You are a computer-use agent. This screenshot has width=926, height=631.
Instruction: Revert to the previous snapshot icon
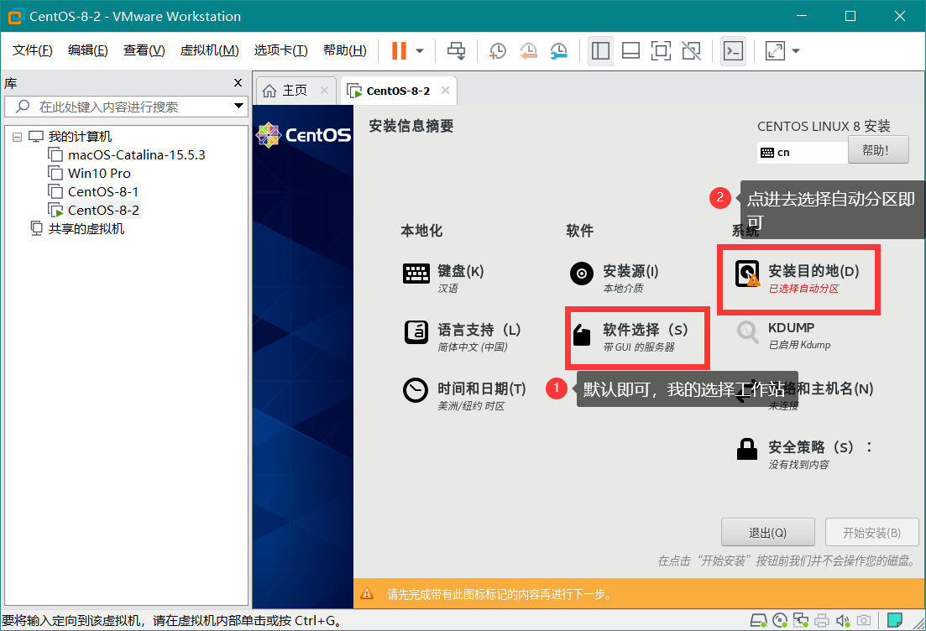(528, 51)
